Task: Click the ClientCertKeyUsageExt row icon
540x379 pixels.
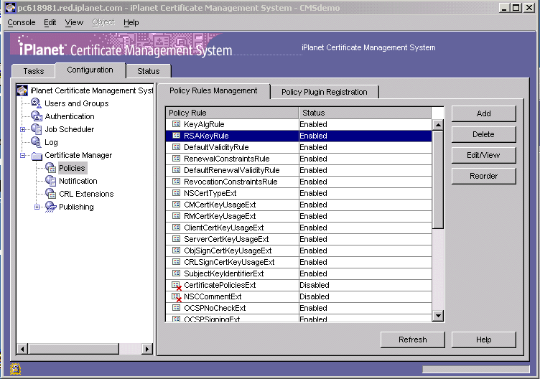Action: pos(176,228)
